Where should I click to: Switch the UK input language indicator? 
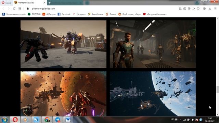172,119
